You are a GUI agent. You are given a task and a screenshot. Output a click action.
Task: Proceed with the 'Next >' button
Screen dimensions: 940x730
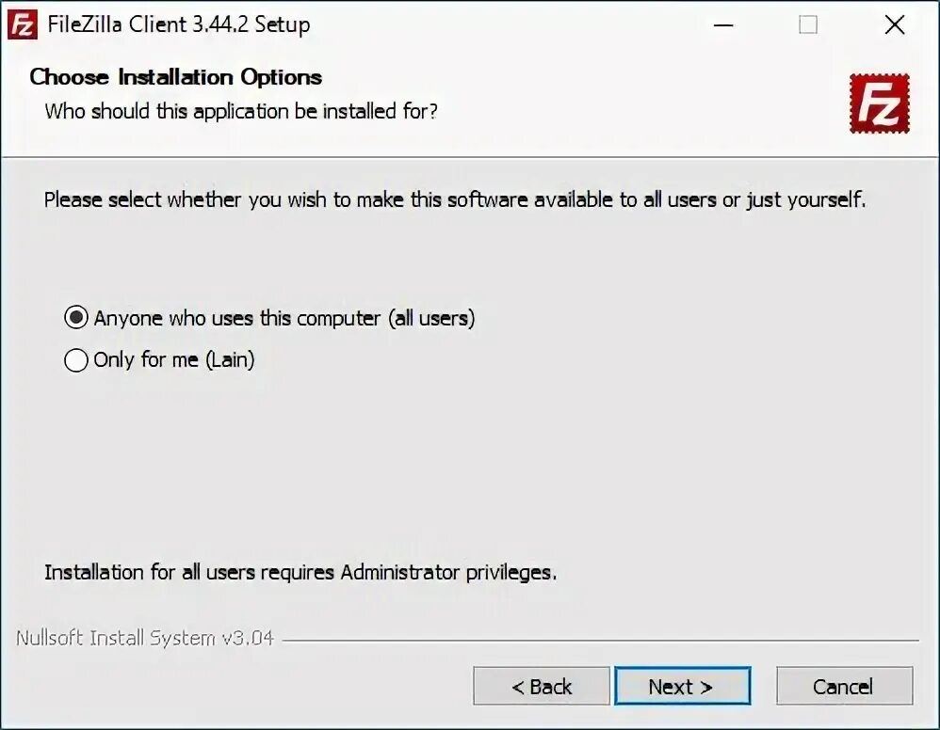682,687
